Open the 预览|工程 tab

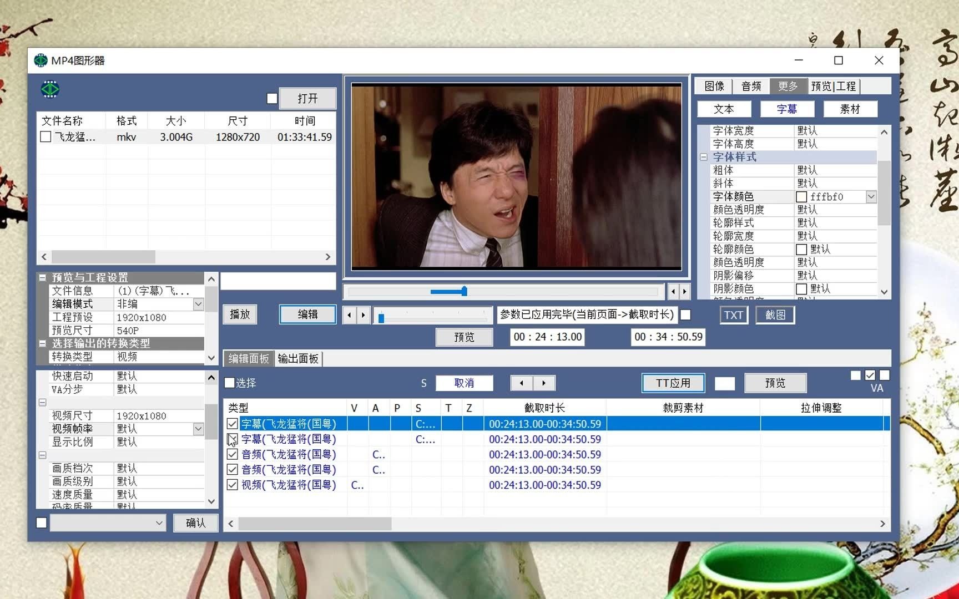(834, 86)
